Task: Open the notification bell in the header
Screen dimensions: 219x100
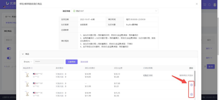Action: point(210,4)
